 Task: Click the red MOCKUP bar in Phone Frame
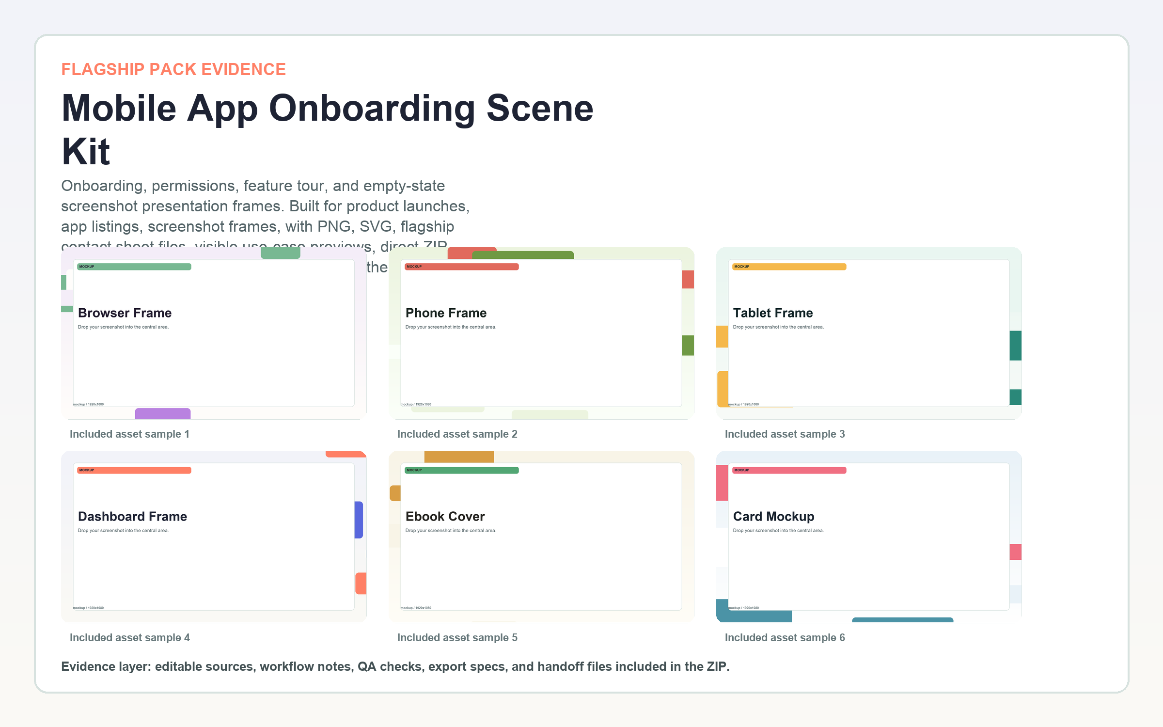[462, 267]
